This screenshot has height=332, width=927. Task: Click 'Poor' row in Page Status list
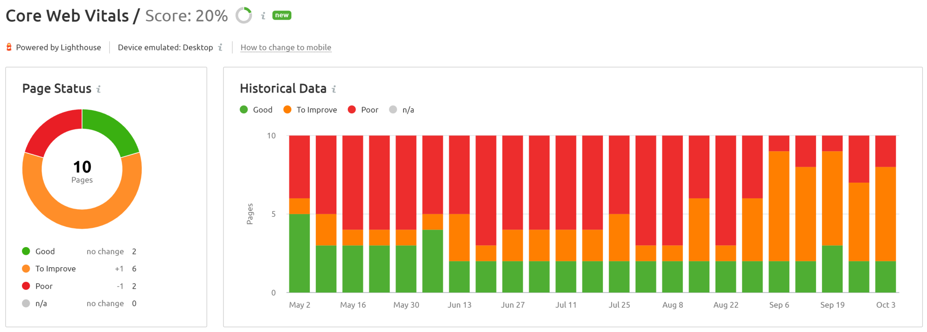(79, 286)
